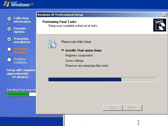Click the Performing Final Tasks heading
This screenshot has height=126, width=168.
(60, 22)
